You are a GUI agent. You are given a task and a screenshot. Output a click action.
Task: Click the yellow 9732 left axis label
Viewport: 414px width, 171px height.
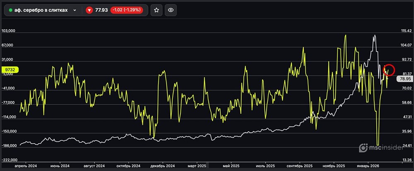[10, 70]
